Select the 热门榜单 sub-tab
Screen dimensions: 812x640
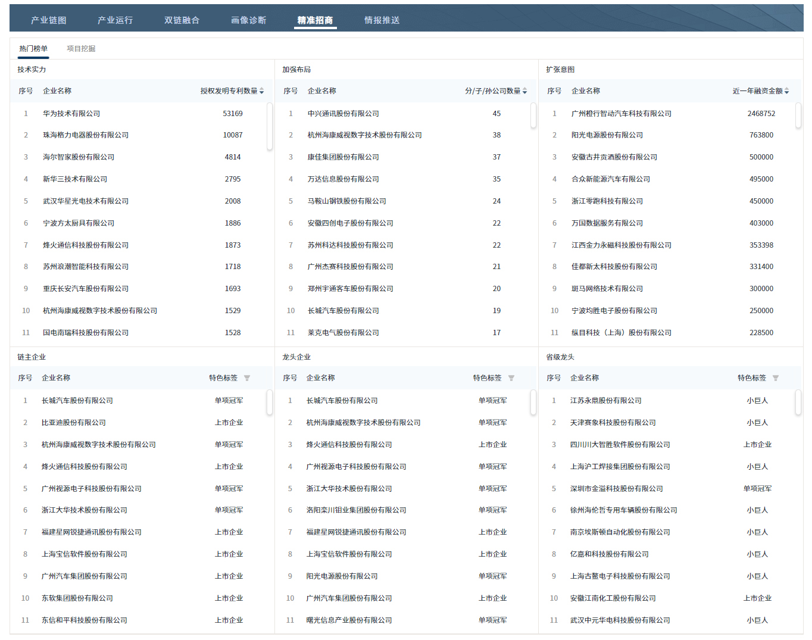(x=33, y=49)
